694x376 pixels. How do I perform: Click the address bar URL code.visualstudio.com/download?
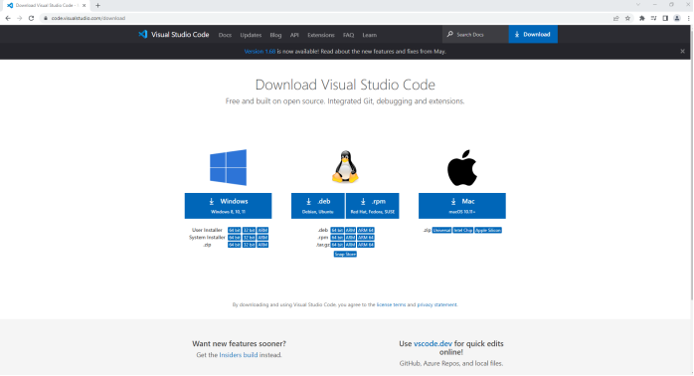point(88,18)
